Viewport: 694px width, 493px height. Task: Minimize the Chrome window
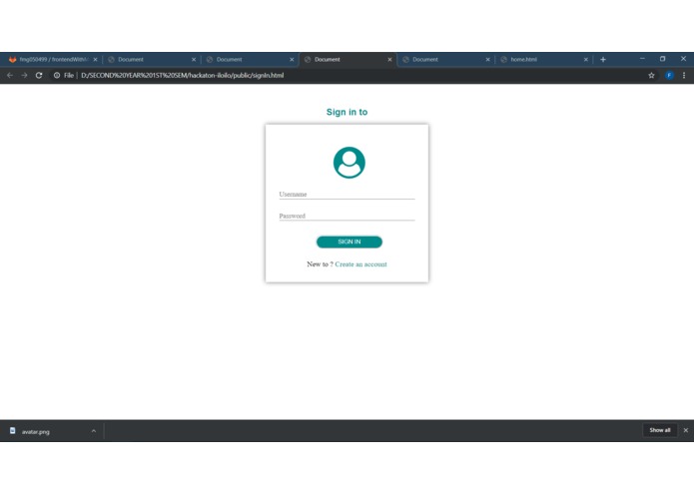[x=642, y=58]
